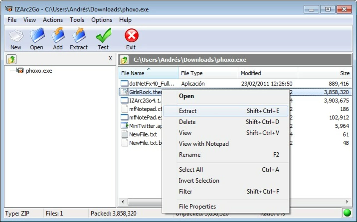Screen dimensions: 357x222
Task: Choose Select All in the context menu
Action: click(x=225, y=170)
